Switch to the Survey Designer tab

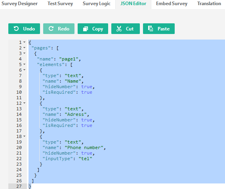coord(19,4)
